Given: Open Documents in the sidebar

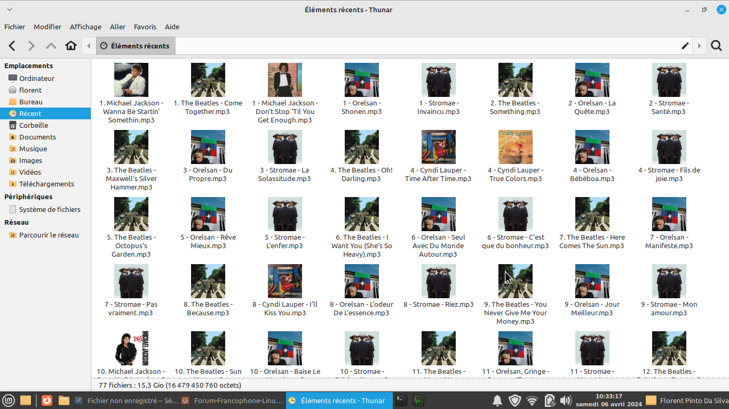Looking at the screenshot, I should click(45, 137).
